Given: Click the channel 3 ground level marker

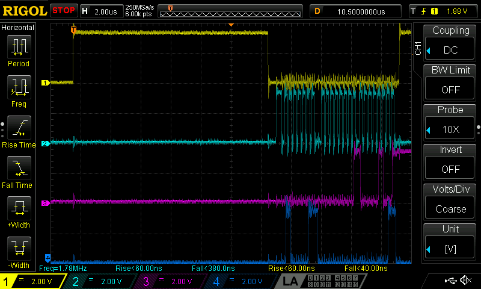Looking at the screenshot, I should pyautogui.click(x=46, y=203).
